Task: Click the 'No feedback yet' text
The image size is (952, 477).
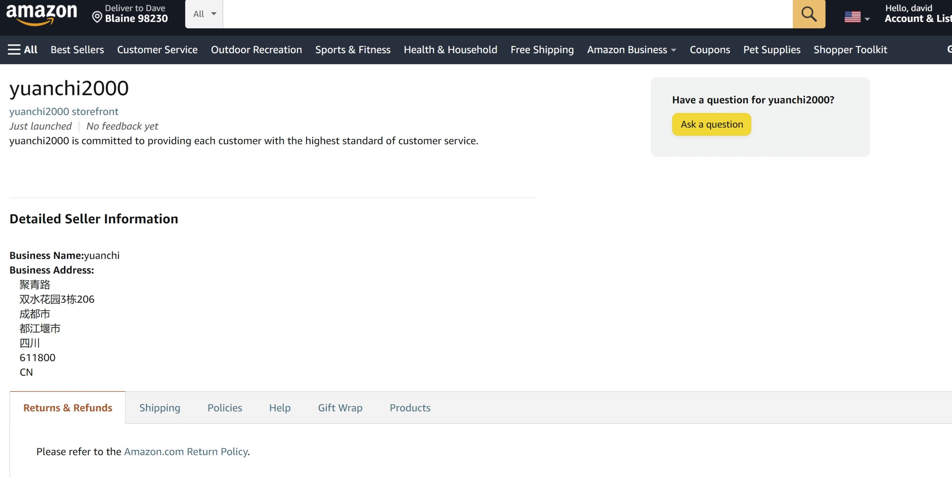Action: tap(122, 126)
